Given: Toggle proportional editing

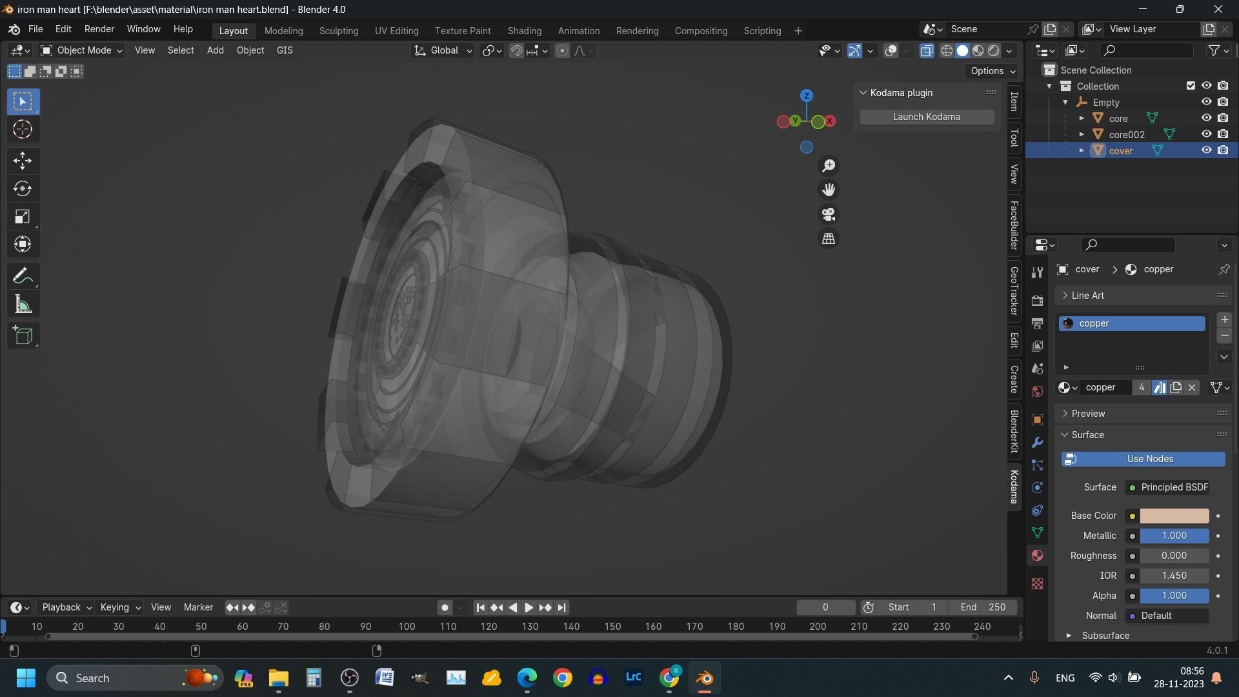Looking at the screenshot, I should pos(562,51).
